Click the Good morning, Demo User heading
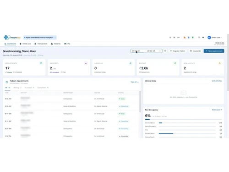 pyautogui.click(x=19, y=51)
